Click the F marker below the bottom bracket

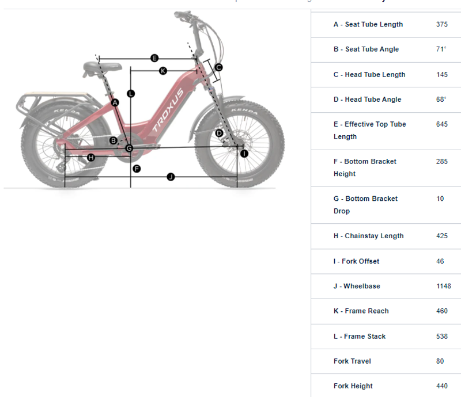[x=137, y=169]
